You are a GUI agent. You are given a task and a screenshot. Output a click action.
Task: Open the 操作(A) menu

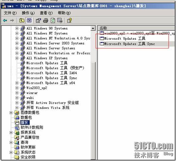(x=28, y=13)
